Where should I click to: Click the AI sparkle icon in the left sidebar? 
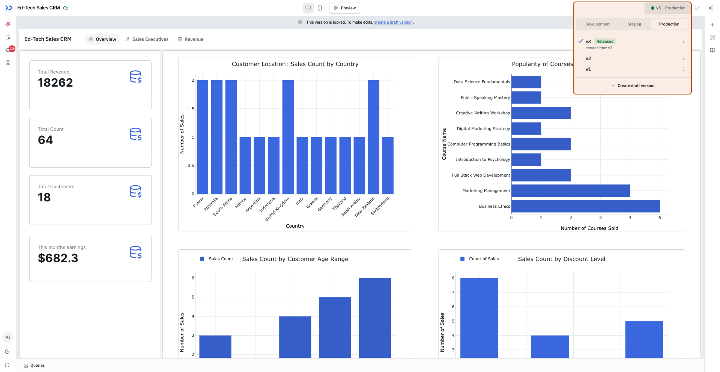(x=8, y=24)
